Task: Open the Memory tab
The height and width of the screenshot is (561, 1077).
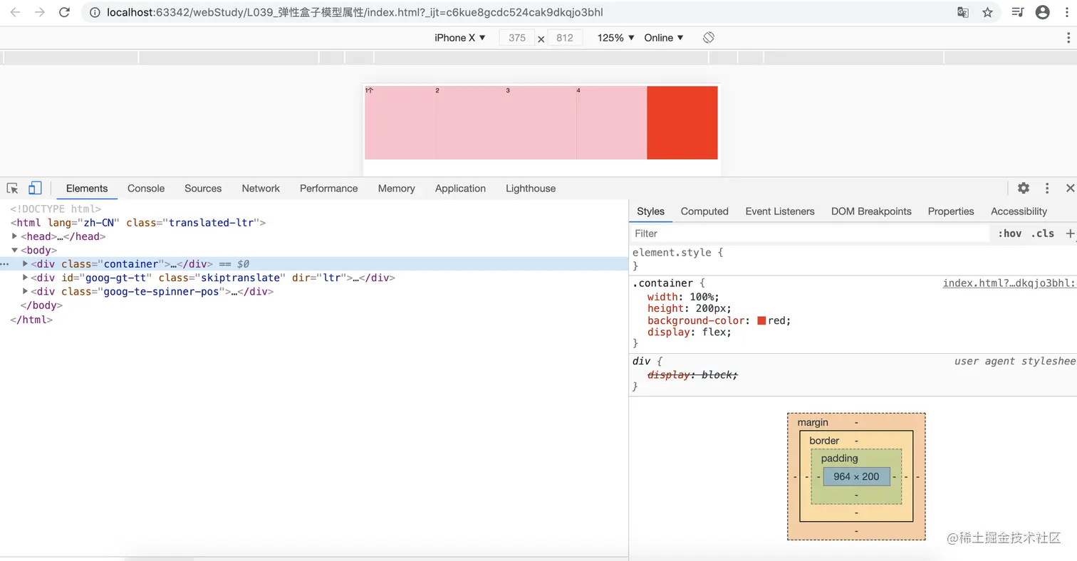Action: click(397, 189)
